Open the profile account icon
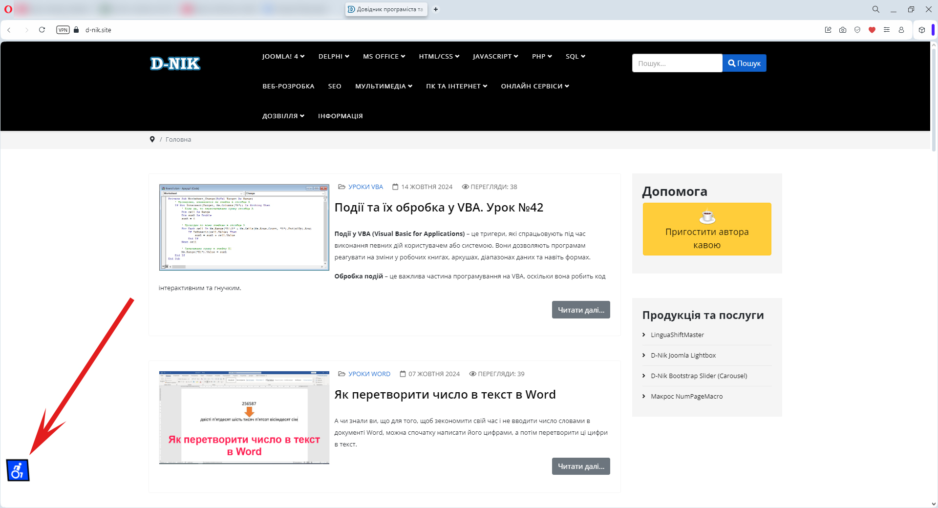The image size is (938, 508). tap(901, 30)
